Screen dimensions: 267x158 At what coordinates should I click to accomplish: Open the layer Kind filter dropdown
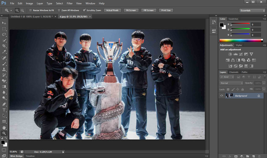click(x=227, y=77)
